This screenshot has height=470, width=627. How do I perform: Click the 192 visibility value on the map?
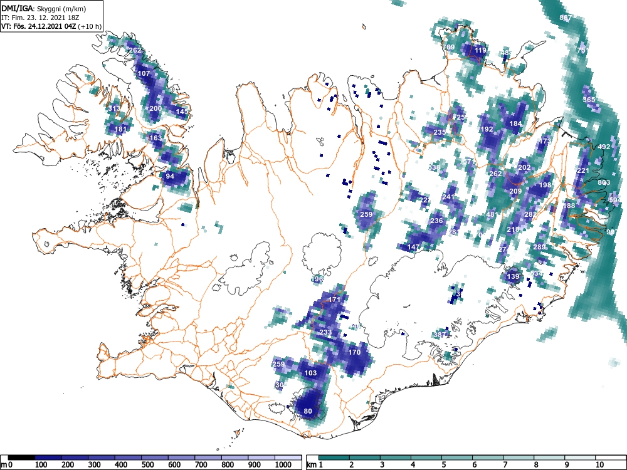click(x=487, y=129)
